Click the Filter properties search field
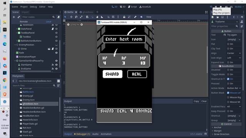Screen dimensions: 246x138 click(x=224, y=26)
